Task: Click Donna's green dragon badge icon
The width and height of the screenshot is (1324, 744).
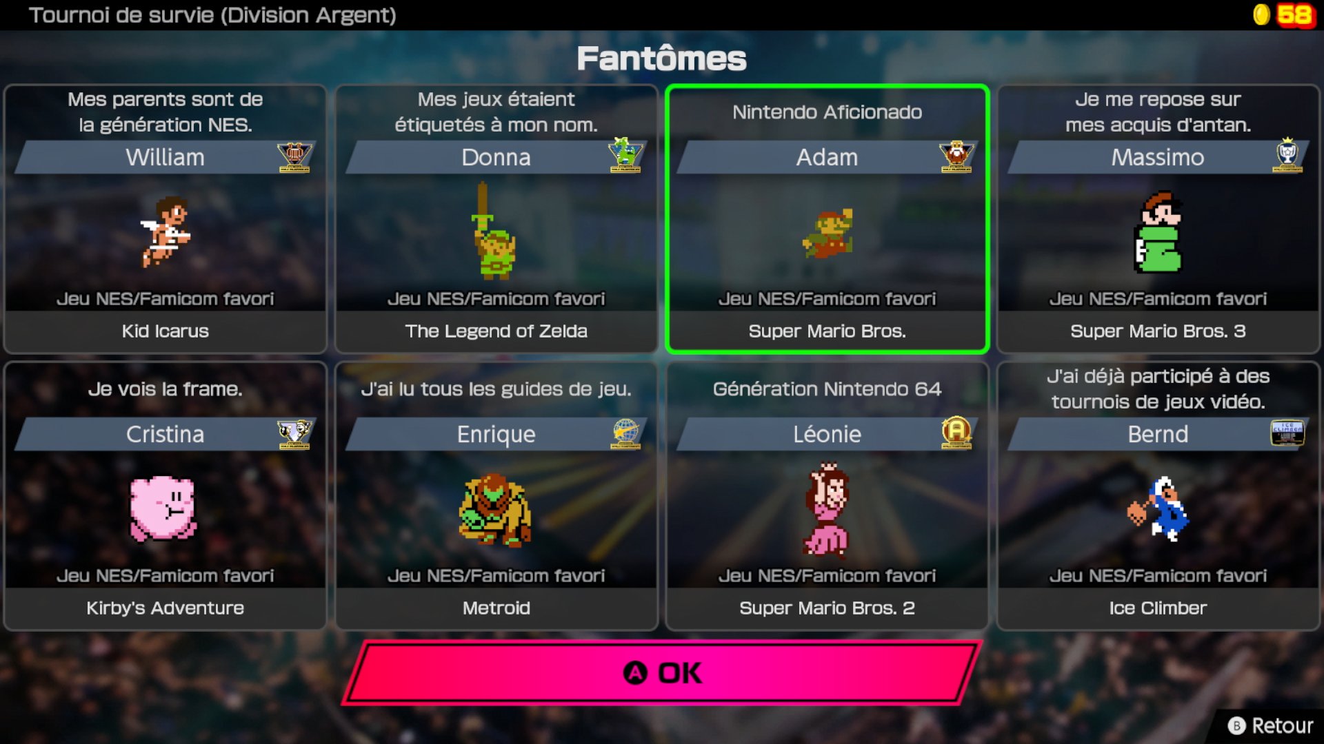Action: coord(625,155)
